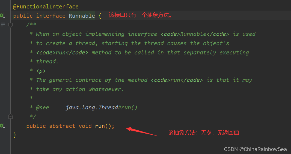Click the @see Javadoc tag
This screenshot has height=154, width=291.
tap(42, 107)
